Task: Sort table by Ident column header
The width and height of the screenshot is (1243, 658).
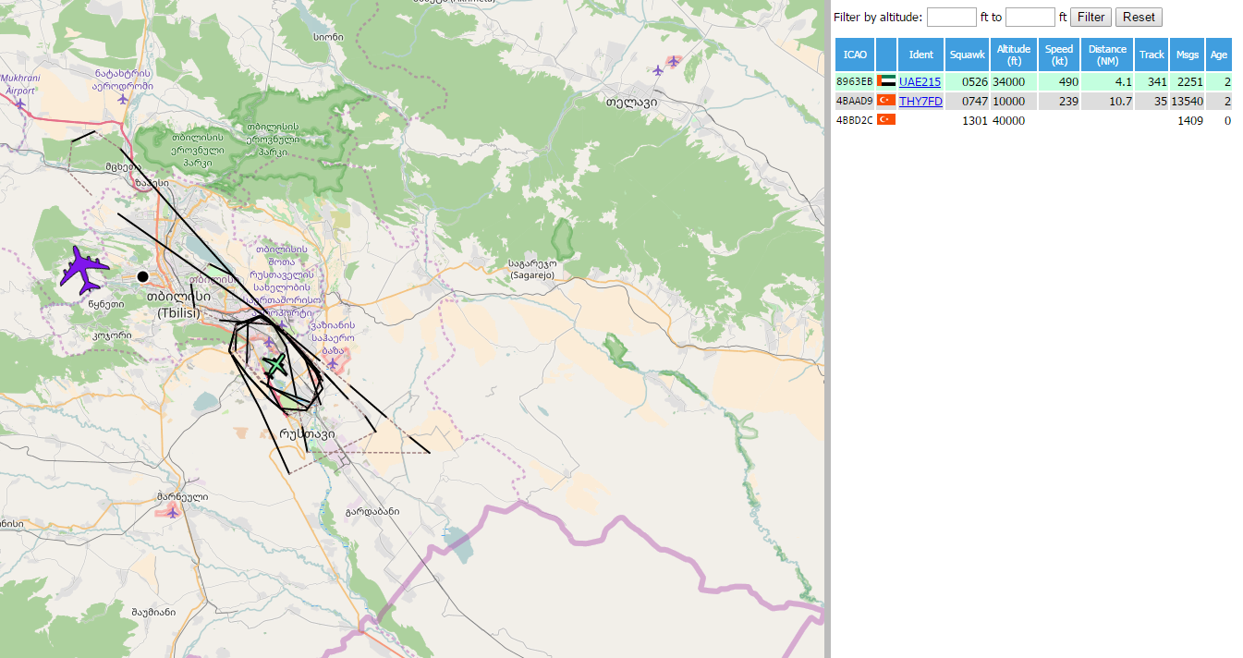Action: [x=921, y=55]
